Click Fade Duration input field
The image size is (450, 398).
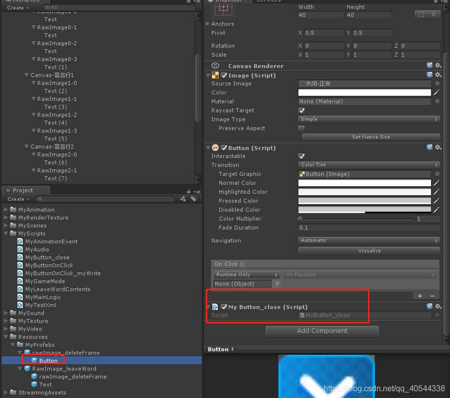tap(369, 228)
